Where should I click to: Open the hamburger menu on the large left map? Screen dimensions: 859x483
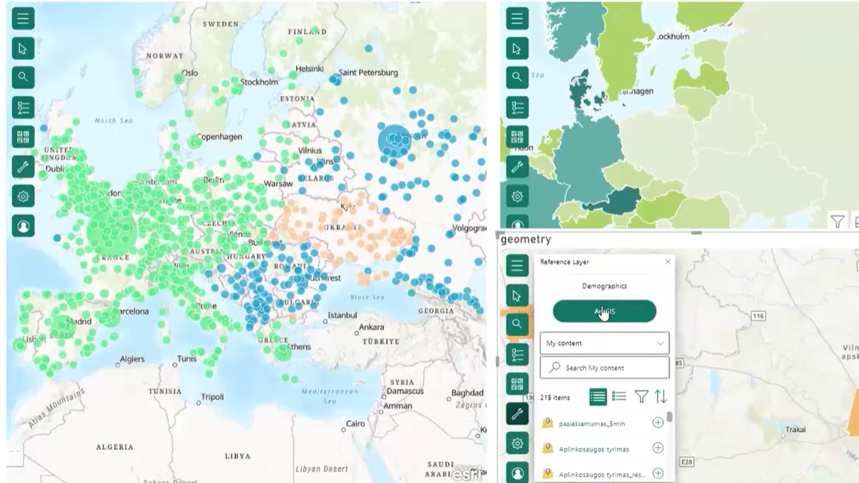tap(23, 19)
